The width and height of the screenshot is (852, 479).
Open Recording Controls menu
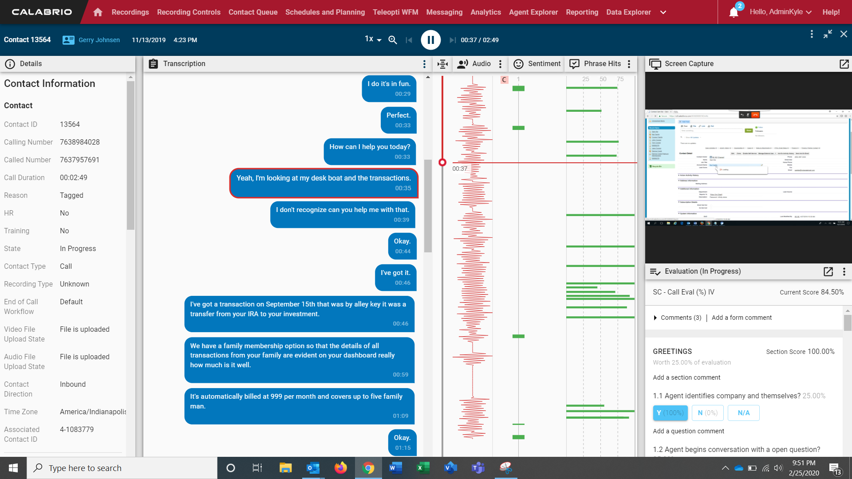click(189, 12)
